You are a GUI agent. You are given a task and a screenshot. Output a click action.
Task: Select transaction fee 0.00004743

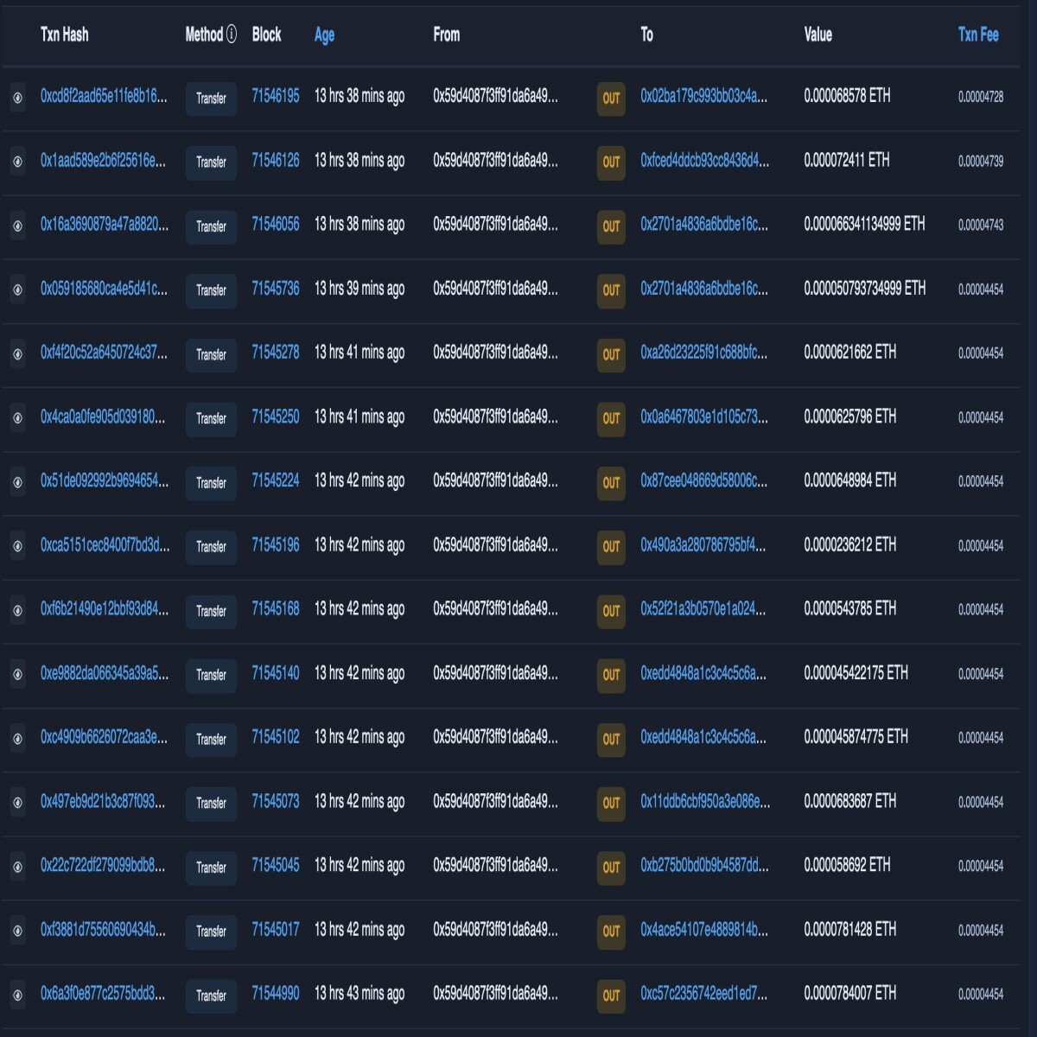coord(981,225)
